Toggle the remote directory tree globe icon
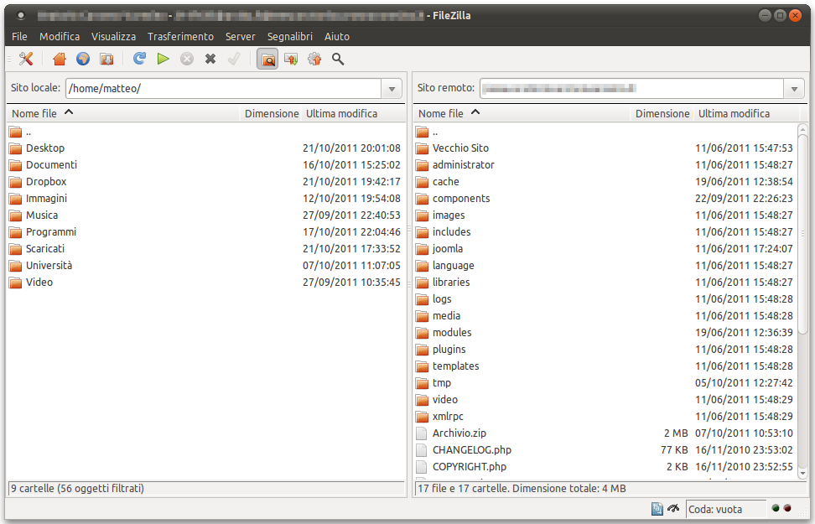 pyautogui.click(x=83, y=59)
